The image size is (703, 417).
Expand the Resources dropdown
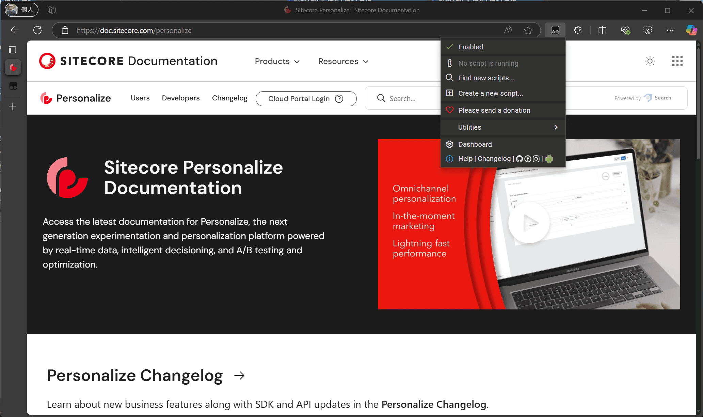coord(343,61)
